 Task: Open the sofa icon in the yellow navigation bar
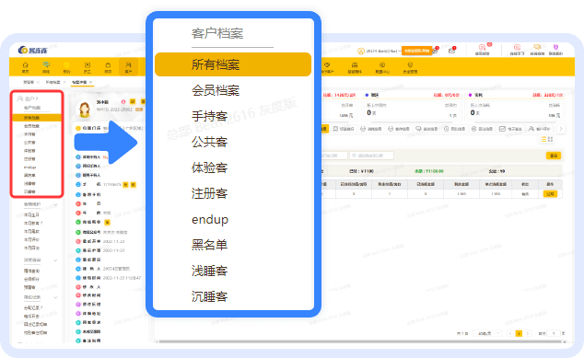[355, 64]
